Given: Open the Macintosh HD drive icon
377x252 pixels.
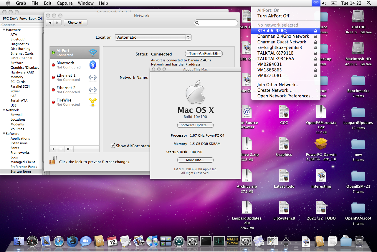Looking at the screenshot, I should click(x=358, y=48).
